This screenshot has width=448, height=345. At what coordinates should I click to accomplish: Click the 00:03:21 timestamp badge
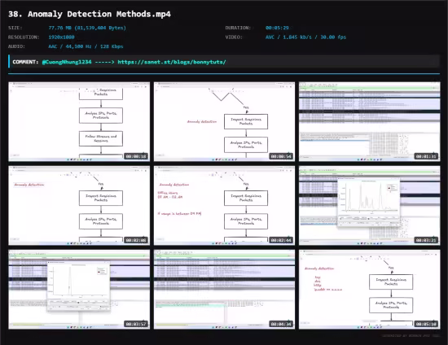pyautogui.click(x=426, y=240)
